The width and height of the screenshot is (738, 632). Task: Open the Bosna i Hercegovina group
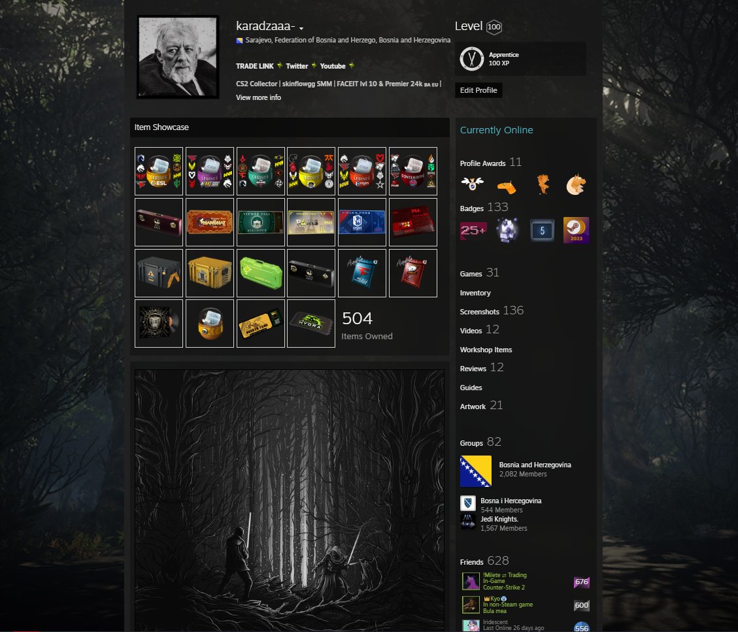pos(511,501)
